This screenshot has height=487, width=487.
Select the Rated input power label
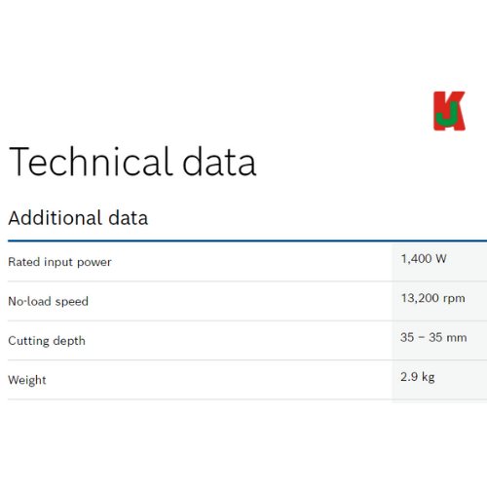point(59,262)
